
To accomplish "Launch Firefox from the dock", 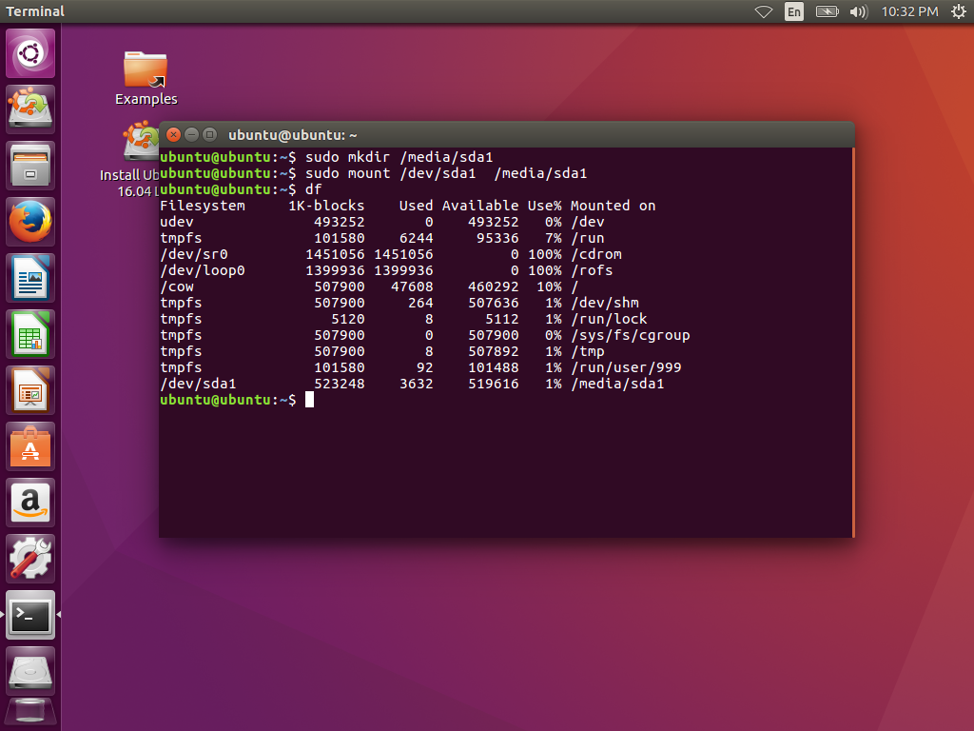I will point(29,221).
